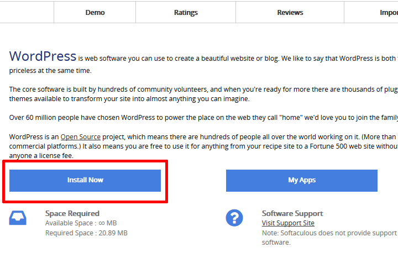The width and height of the screenshot is (398, 279).
Task: Click the Software Support heading
Action: click(x=292, y=213)
